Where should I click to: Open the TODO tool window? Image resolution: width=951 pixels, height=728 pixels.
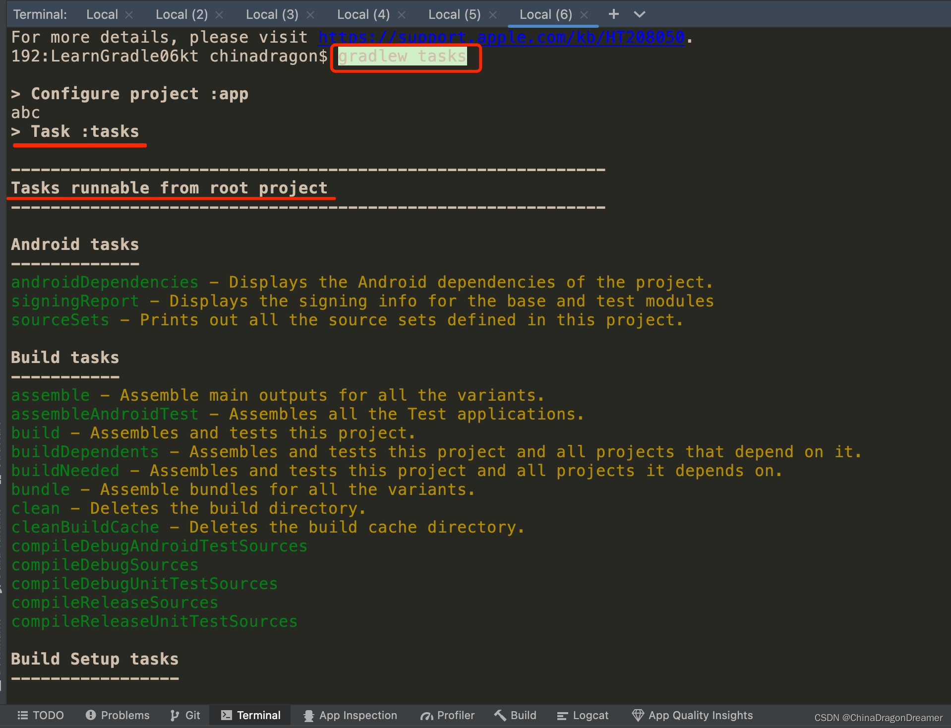click(x=41, y=715)
